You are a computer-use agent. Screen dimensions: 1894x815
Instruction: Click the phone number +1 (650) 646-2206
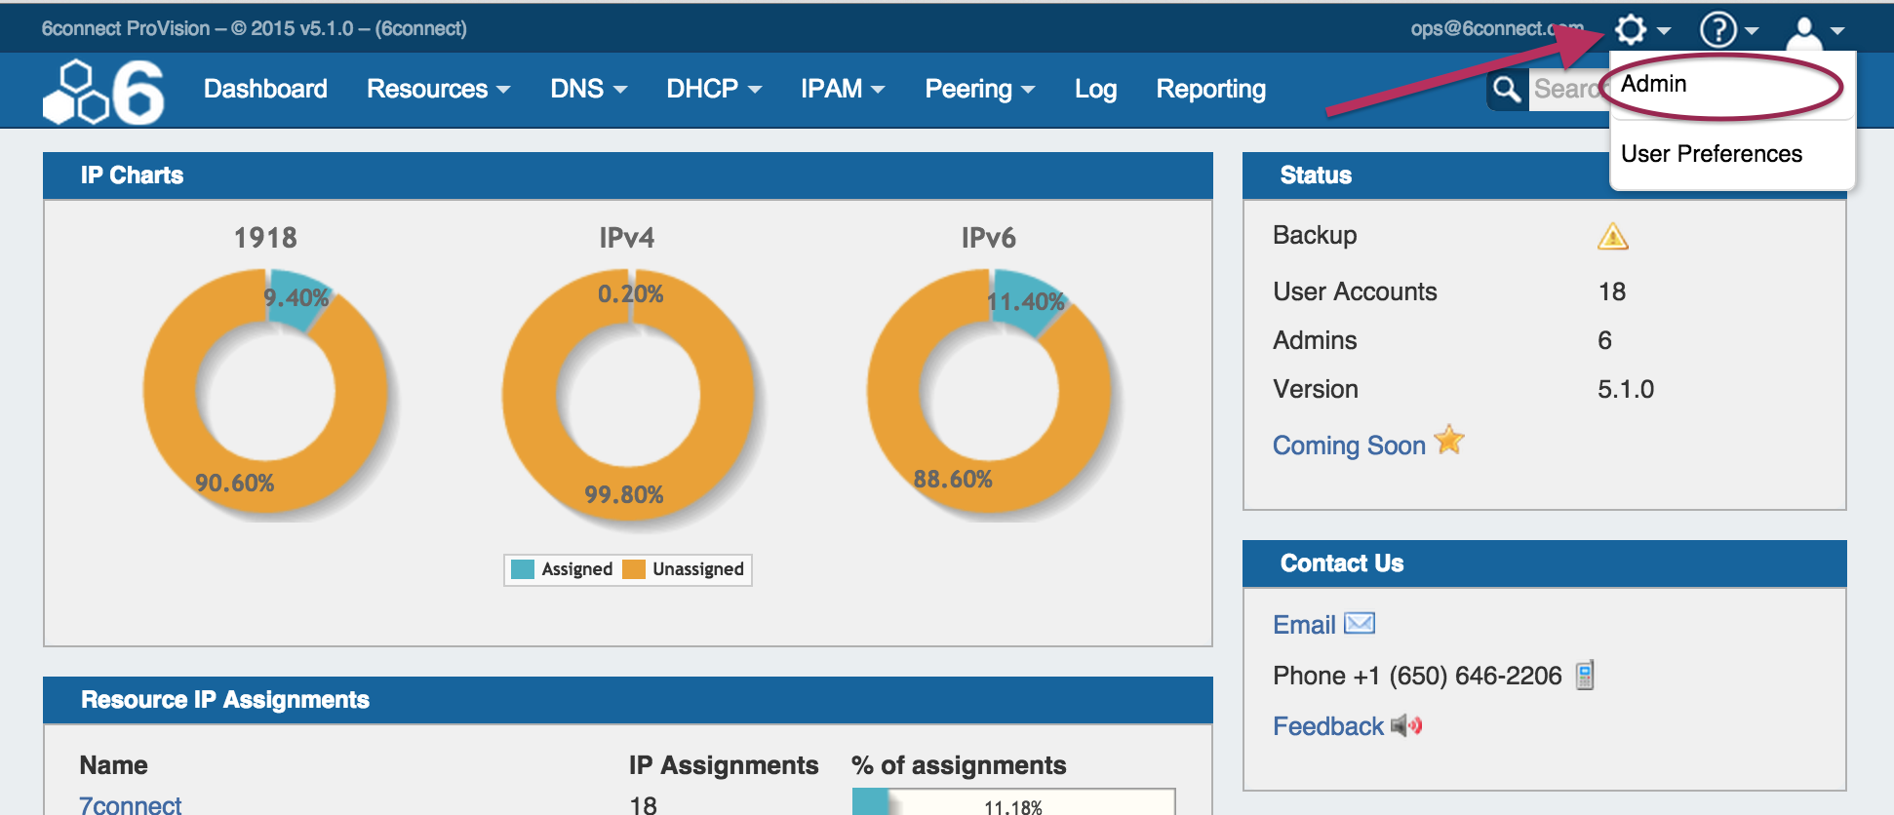(x=1457, y=676)
